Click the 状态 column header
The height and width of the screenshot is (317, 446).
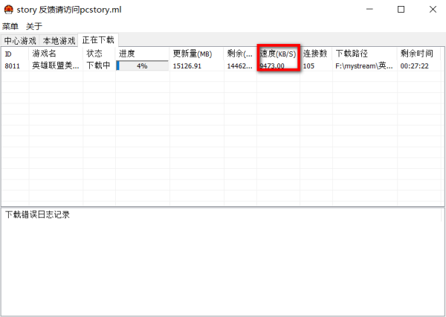click(x=94, y=54)
